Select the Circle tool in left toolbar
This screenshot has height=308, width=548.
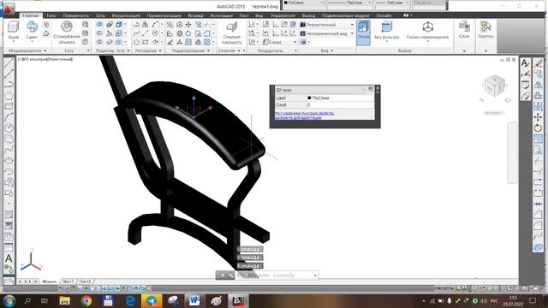coord(9,127)
